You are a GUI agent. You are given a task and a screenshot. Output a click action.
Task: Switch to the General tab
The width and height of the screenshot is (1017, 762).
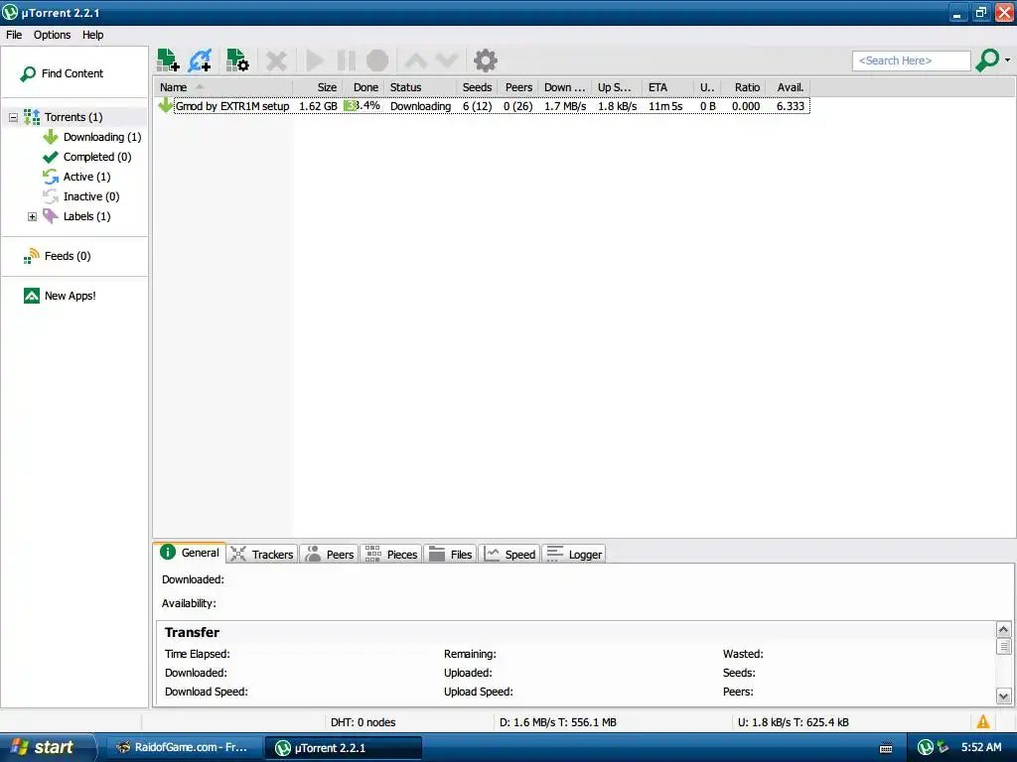click(190, 553)
